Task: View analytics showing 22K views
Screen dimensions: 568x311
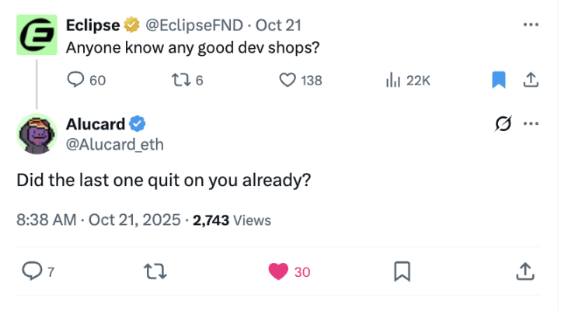Action: coord(408,80)
